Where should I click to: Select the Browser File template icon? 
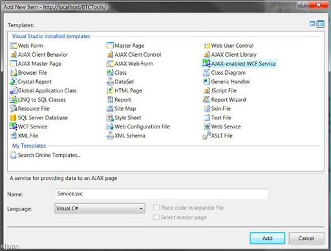coord(13,73)
